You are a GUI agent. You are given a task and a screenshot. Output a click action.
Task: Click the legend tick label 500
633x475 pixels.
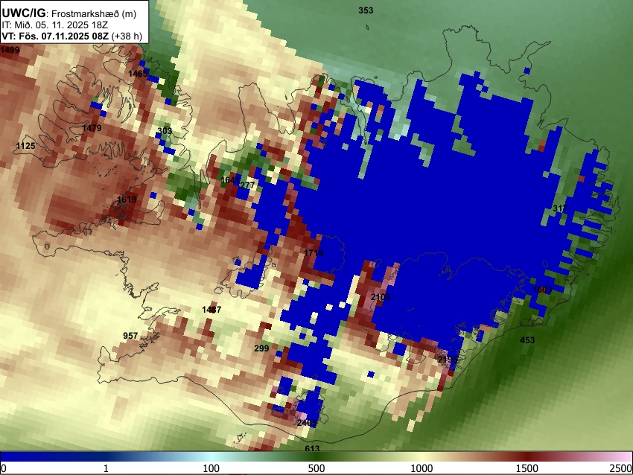coord(316,468)
